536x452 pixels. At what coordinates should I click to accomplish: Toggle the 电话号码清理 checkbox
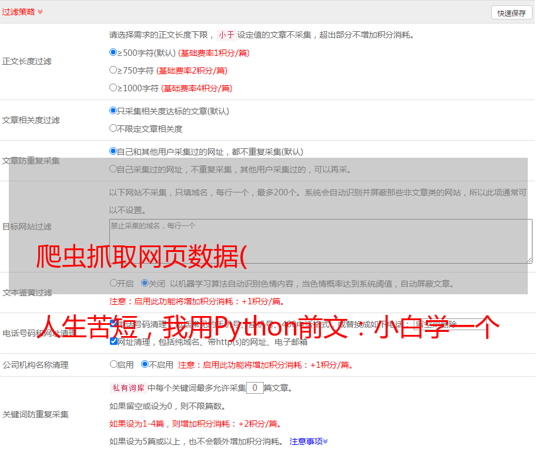click(x=114, y=323)
